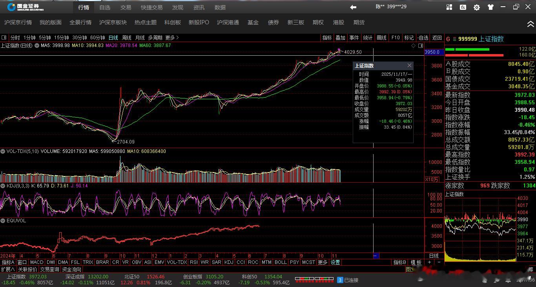The width and height of the screenshot is (536, 287).
Task: Close the 上证指数 data info popup
Action: click(409, 65)
